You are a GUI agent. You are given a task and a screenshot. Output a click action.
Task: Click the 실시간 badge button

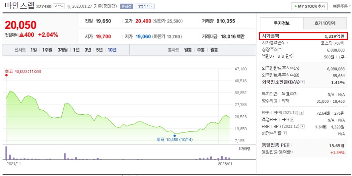(126, 6)
